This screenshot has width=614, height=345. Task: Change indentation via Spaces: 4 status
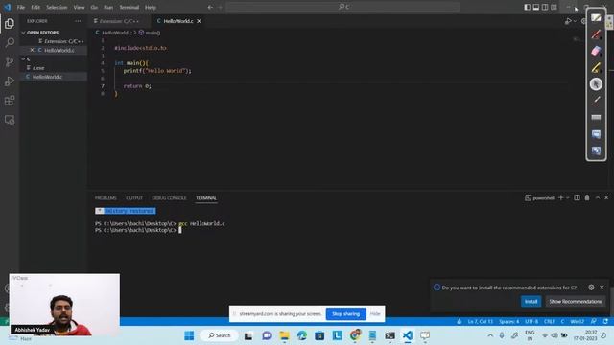click(508, 322)
